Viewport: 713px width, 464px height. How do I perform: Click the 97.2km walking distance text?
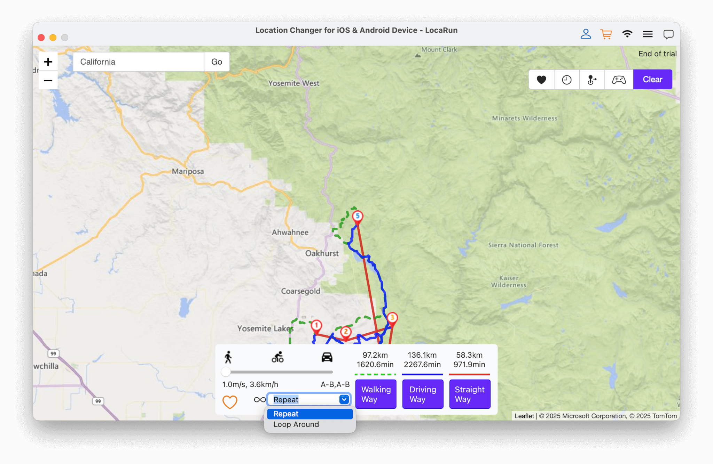tap(375, 355)
